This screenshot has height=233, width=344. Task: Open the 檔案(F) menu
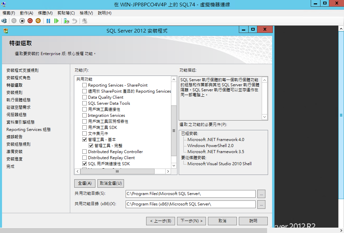pyautogui.click(x=9, y=13)
